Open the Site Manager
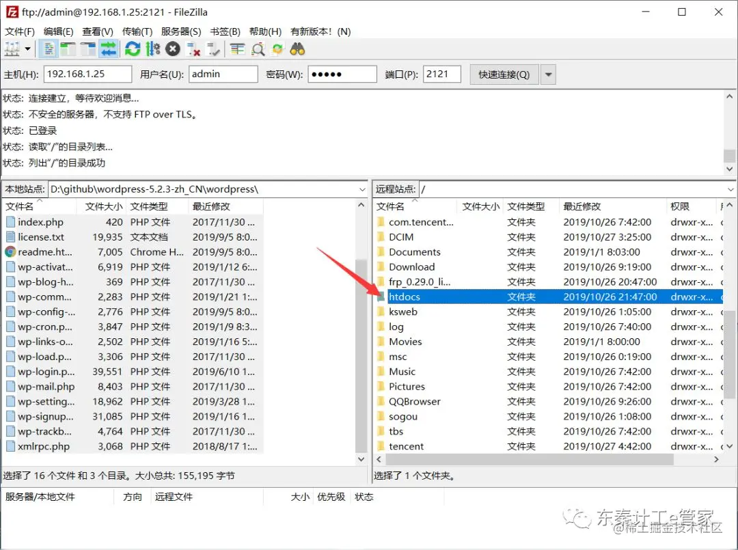This screenshot has width=738, height=550. 12,49
